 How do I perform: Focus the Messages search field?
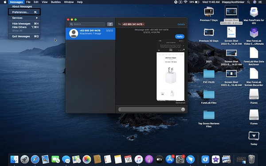[87, 24]
